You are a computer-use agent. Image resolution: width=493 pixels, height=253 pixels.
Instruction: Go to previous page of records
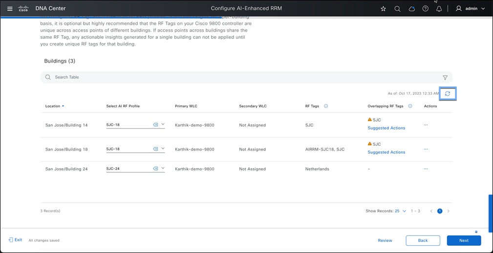(x=431, y=211)
